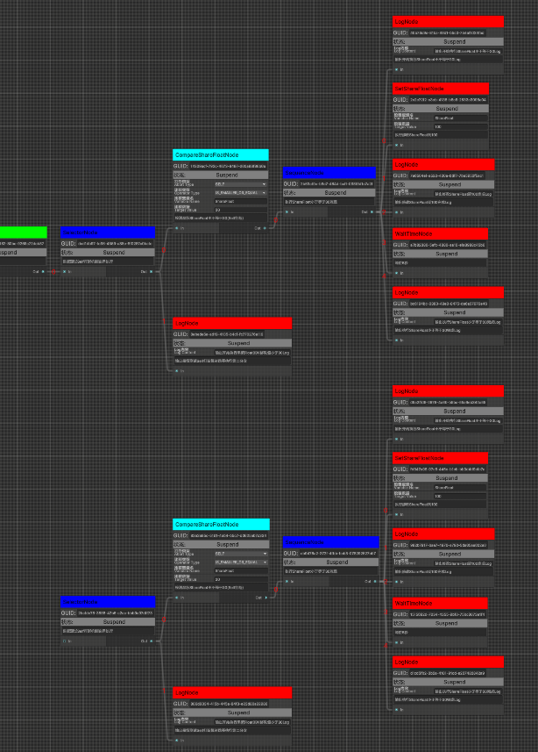Click In port of SelectorNode linked to green node
The width and height of the screenshot is (538, 752).
pos(66,271)
